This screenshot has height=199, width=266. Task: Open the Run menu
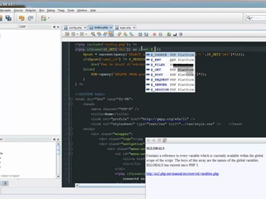(x=42, y=11)
